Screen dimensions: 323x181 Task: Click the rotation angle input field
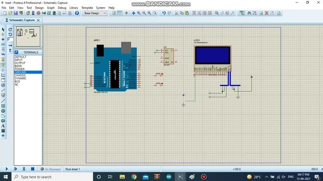[10, 39]
